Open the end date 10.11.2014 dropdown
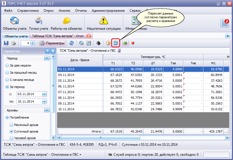The width and height of the screenshot is (233, 160). [x=44, y=101]
